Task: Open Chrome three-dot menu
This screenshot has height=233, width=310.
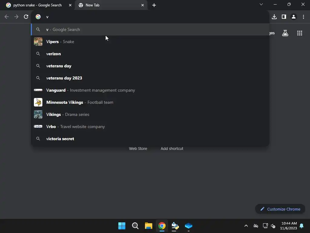Action: click(x=303, y=17)
